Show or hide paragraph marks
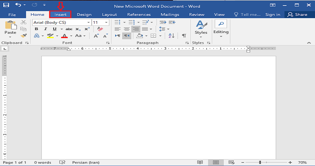Screen dimensions: 315x166 (x=184, y=36)
